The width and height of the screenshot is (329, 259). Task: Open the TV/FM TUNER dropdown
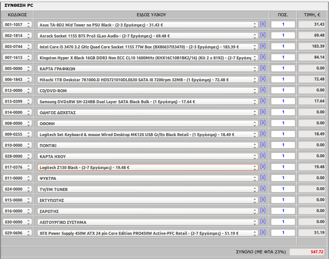tap(148, 189)
